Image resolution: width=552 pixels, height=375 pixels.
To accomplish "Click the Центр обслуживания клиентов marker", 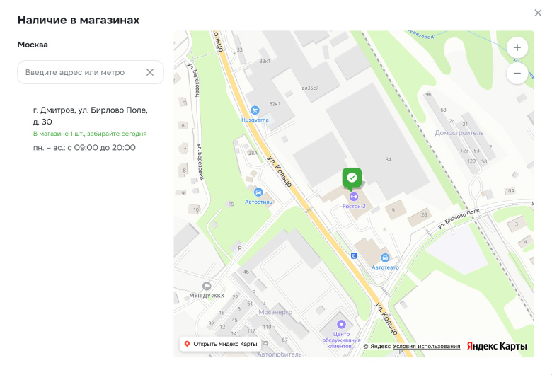I will pos(341,324).
